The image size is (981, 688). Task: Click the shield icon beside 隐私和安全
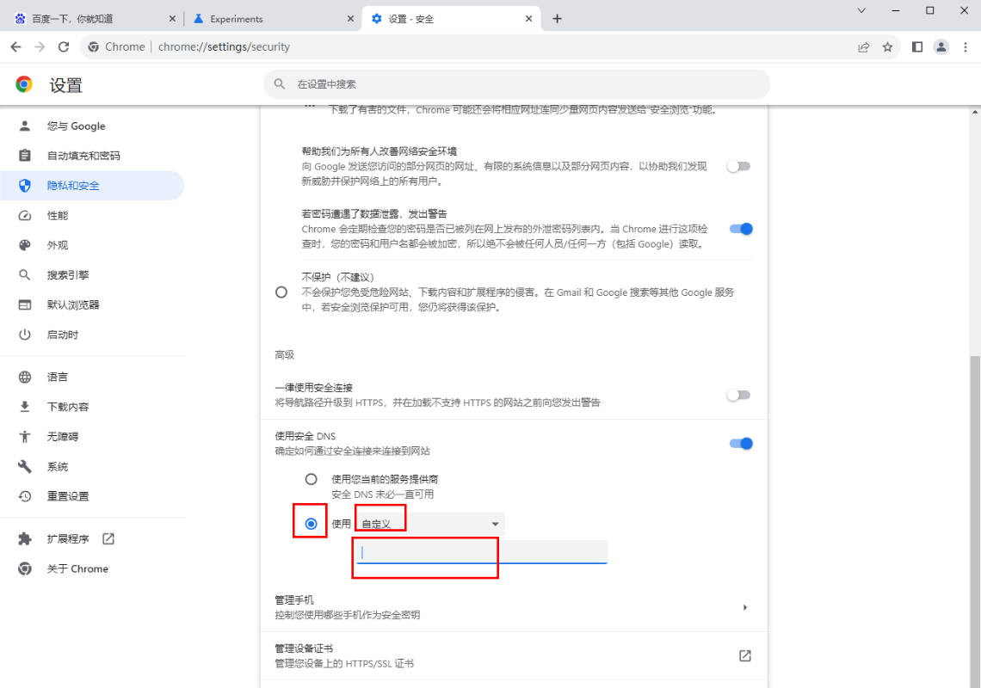(x=24, y=185)
